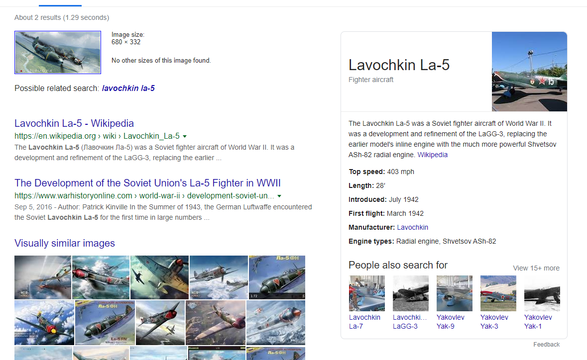Viewport: 587px width, 360px height.
Task: Click the 'lavochkin la-5' related search link
Action: click(x=128, y=89)
